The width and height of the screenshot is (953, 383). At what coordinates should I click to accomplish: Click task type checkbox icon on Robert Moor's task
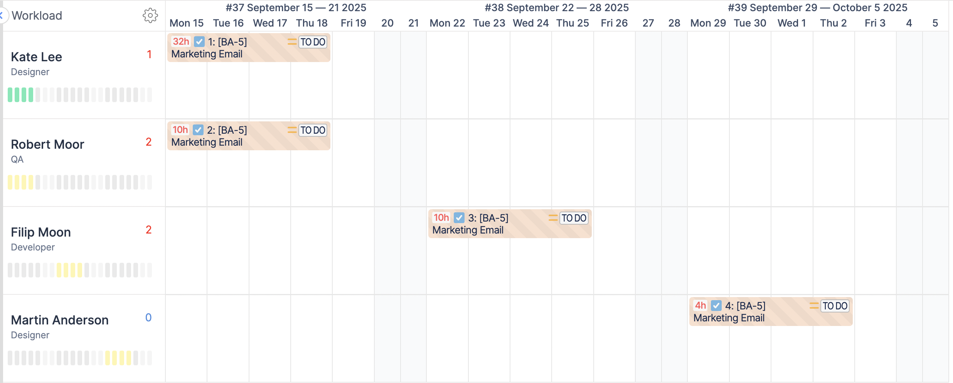tap(198, 130)
